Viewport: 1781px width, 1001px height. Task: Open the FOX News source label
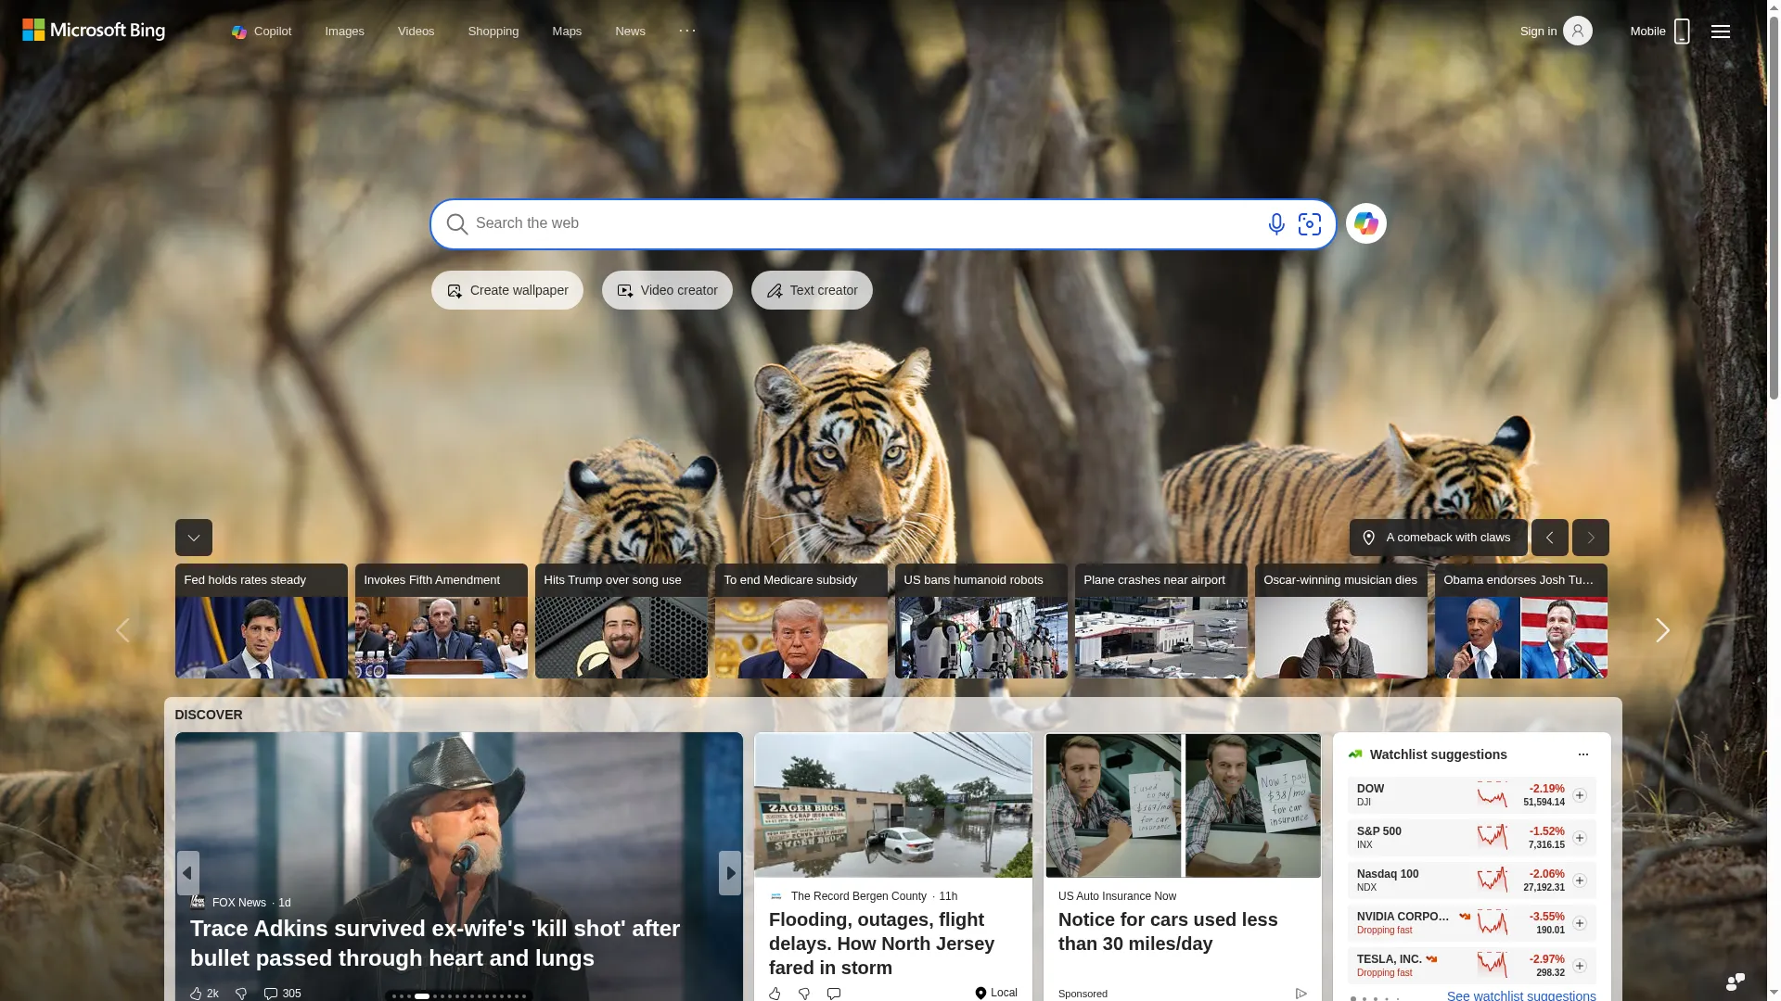tap(238, 903)
